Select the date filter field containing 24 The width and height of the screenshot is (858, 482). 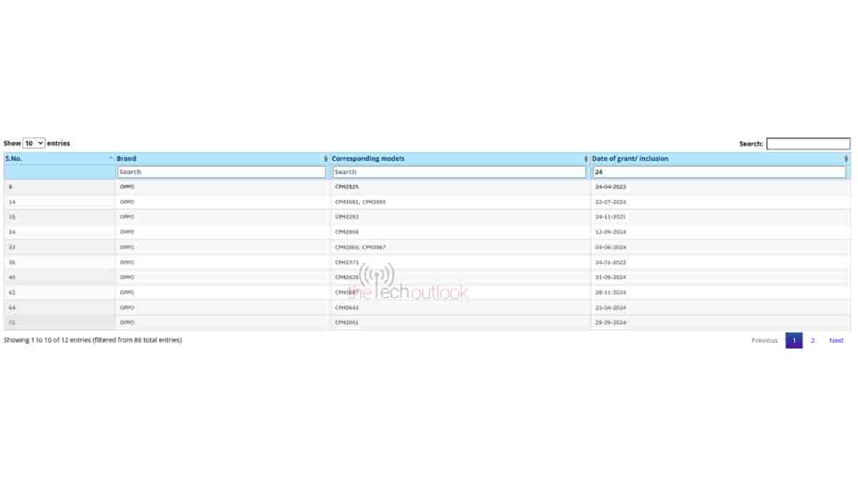(x=719, y=172)
